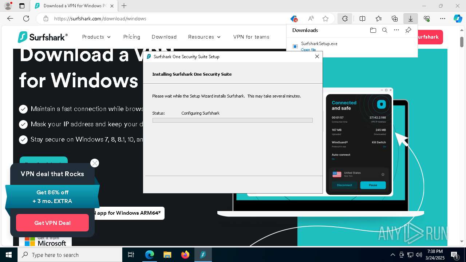Open File Explorer from taskbar
The height and width of the screenshot is (262, 466).
[167, 255]
